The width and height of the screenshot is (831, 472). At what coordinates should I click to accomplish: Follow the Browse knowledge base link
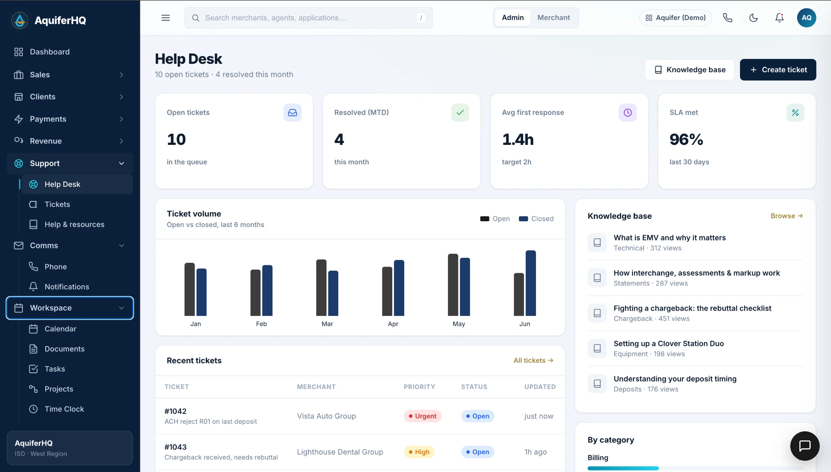[x=787, y=216]
